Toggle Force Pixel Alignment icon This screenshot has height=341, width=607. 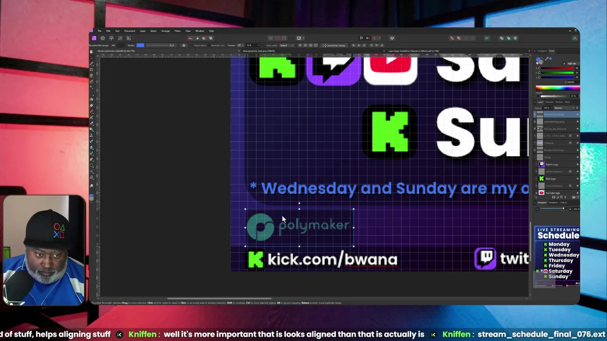(x=361, y=38)
